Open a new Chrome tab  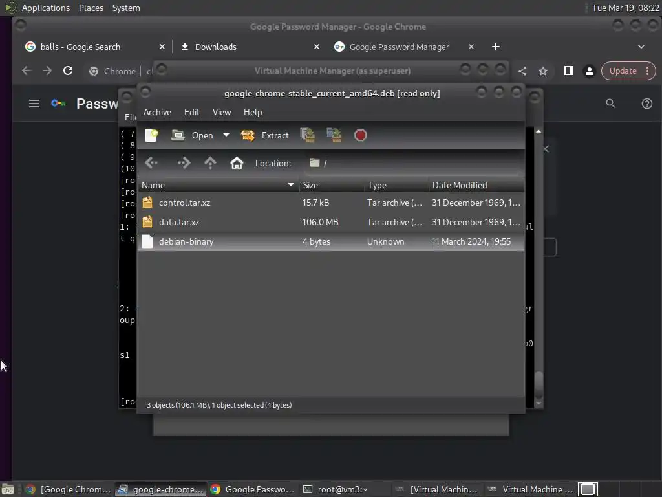pos(496,47)
